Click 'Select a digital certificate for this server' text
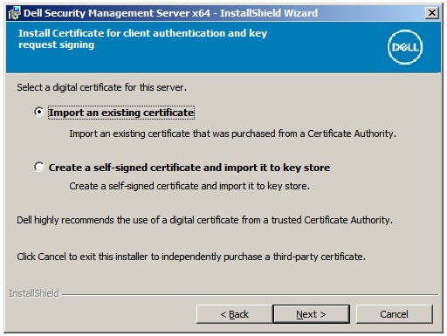The image size is (447, 336). point(101,87)
